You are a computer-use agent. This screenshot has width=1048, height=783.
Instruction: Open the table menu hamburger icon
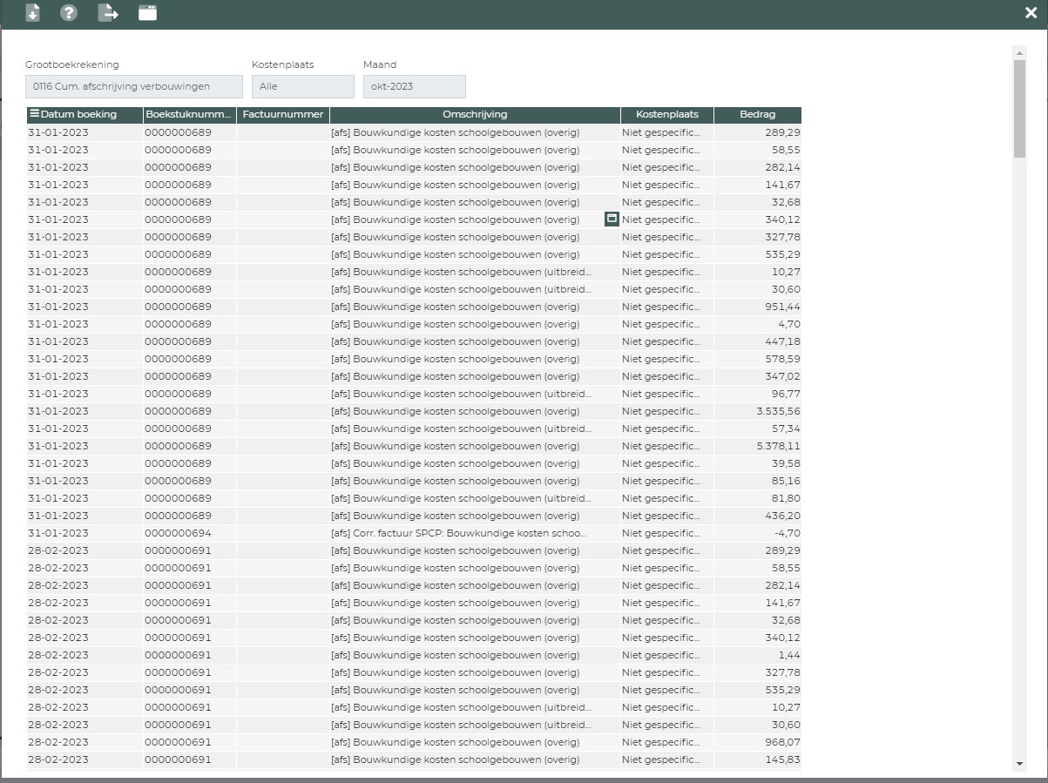point(34,114)
